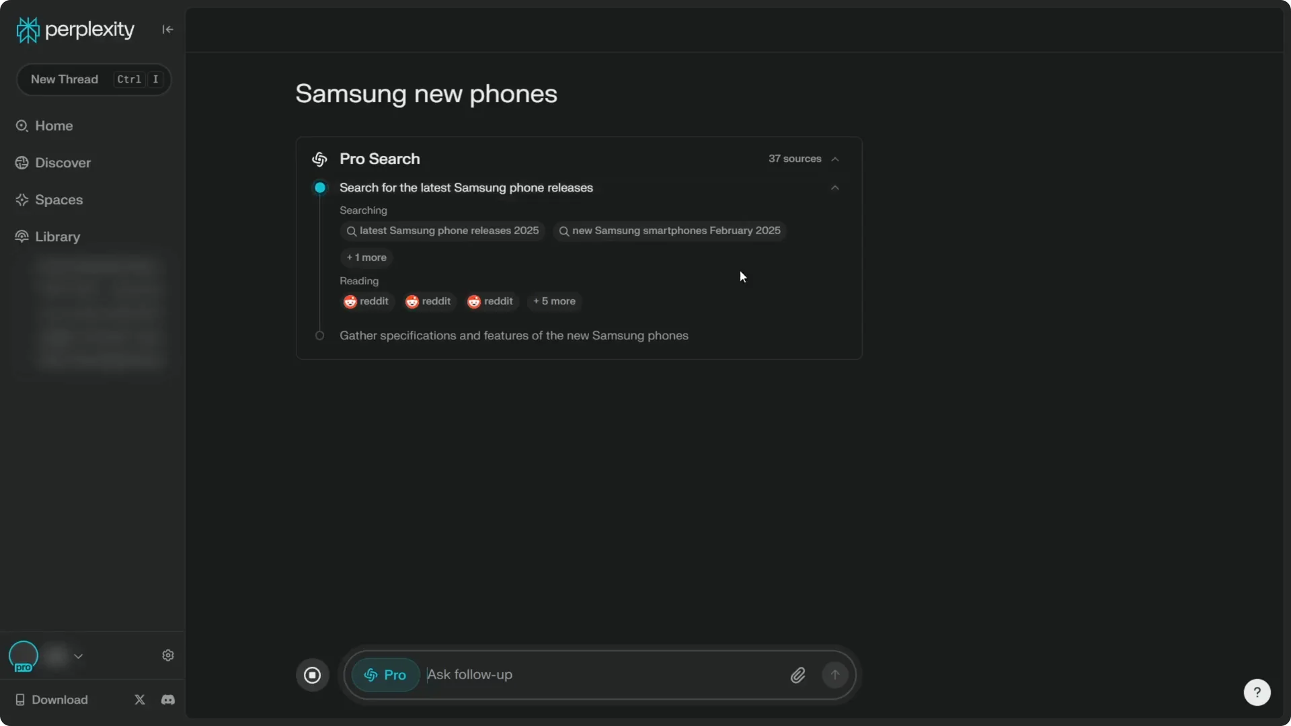This screenshot has width=1291, height=726.
Task: Toggle the Pro search mode button
Action: coord(385,675)
